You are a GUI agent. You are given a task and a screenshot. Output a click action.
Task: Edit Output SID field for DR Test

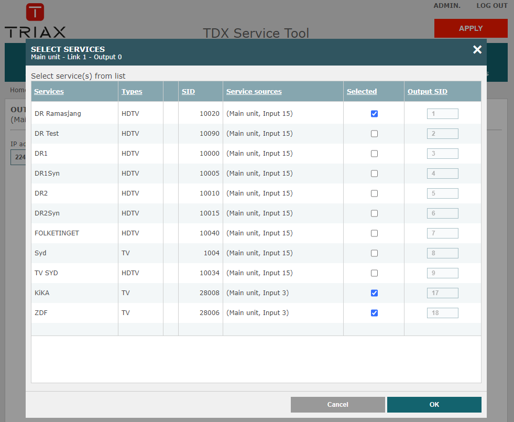pyautogui.click(x=443, y=134)
